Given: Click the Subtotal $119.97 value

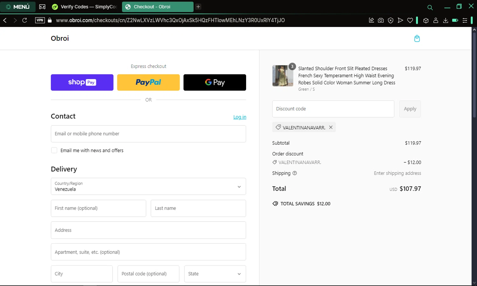Looking at the screenshot, I should (413, 143).
